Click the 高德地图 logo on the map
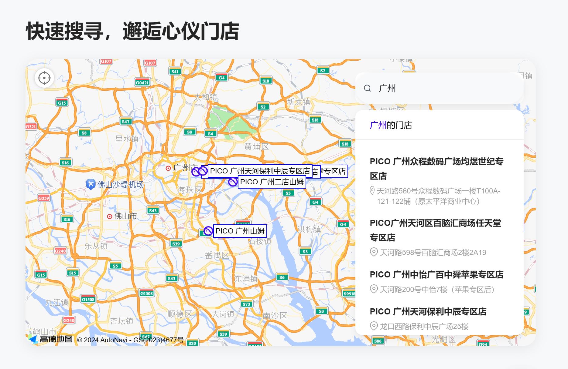The height and width of the screenshot is (369, 568). (x=50, y=339)
